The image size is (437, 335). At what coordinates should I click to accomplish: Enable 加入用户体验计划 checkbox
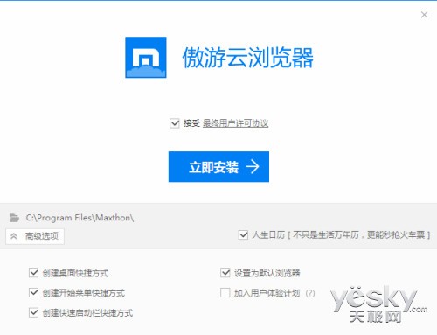(225, 292)
